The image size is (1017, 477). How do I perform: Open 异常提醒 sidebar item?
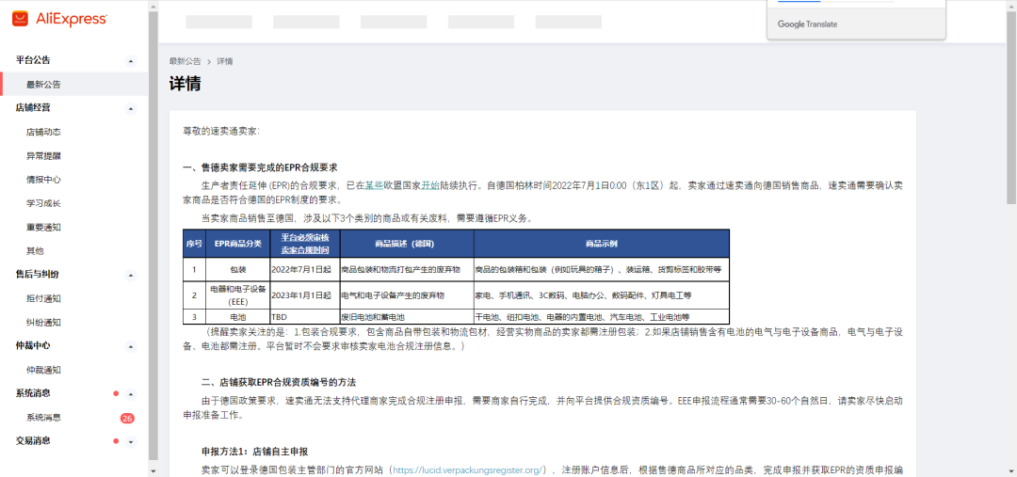(43, 156)
